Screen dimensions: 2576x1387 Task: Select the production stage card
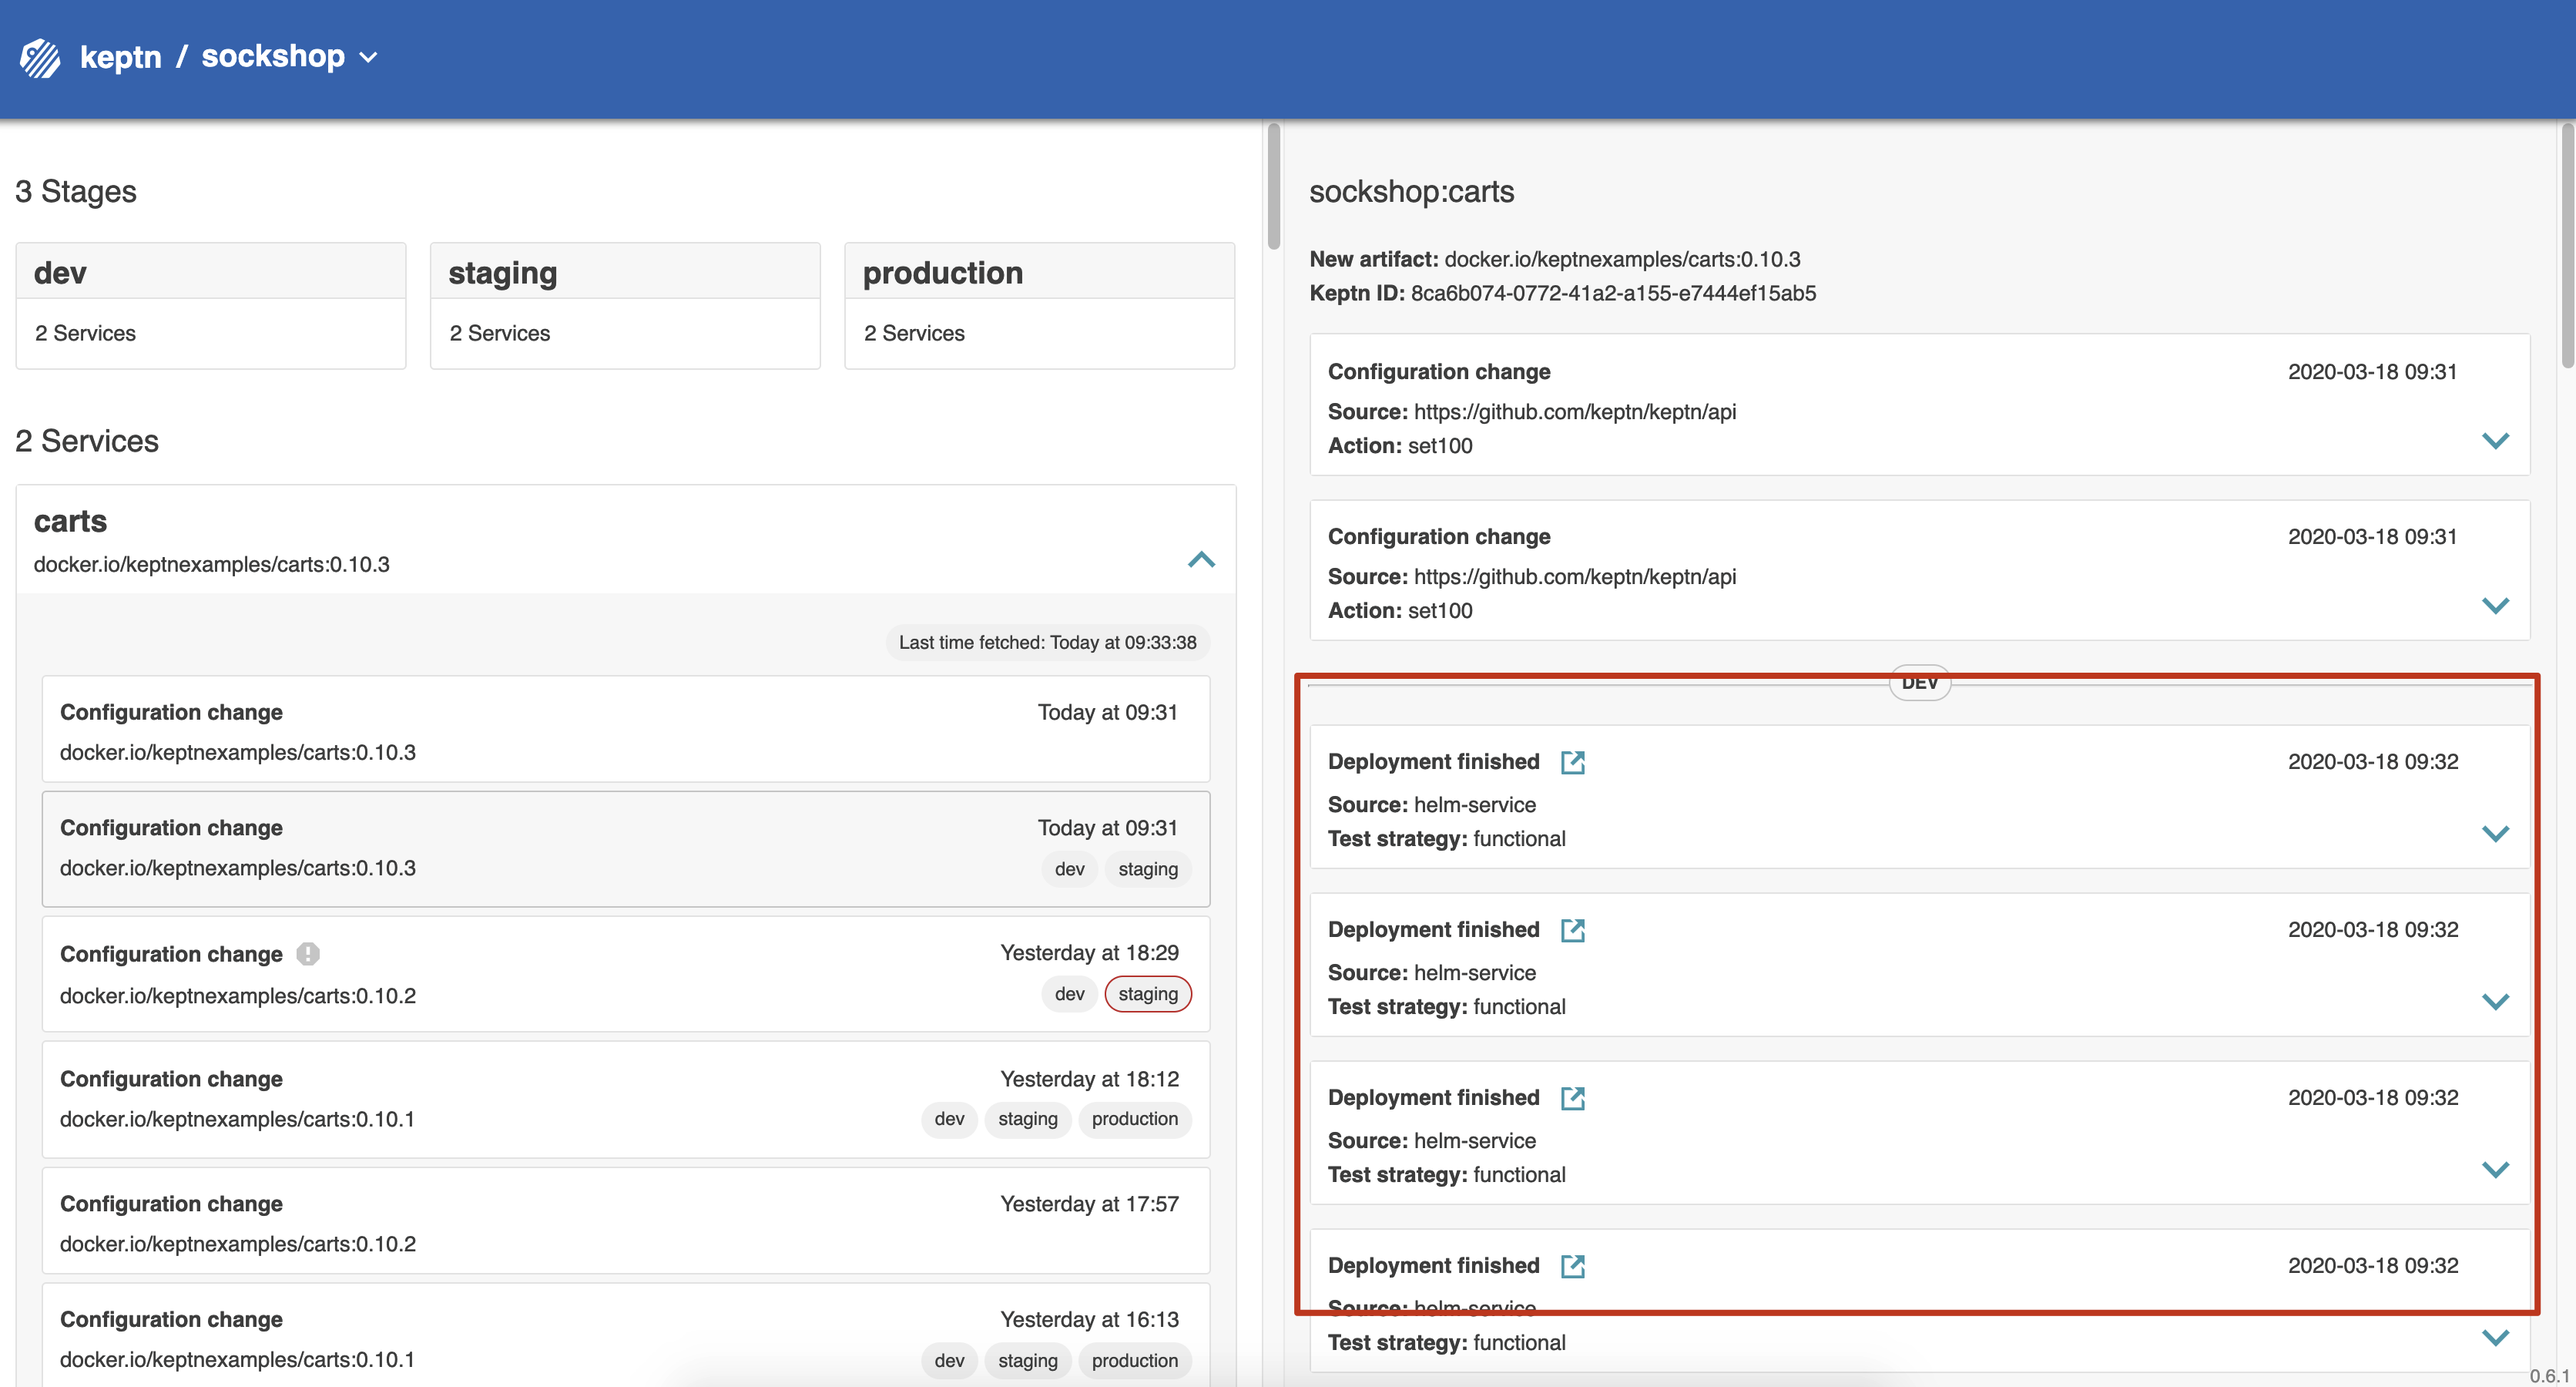coord(1039,305)
